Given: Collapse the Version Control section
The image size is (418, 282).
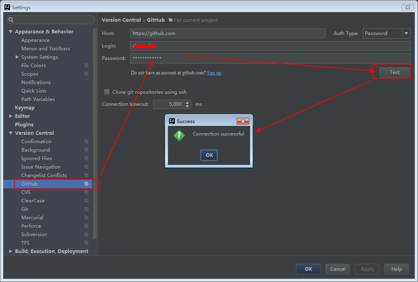Looking at the screenshot, I should (10, 133).
